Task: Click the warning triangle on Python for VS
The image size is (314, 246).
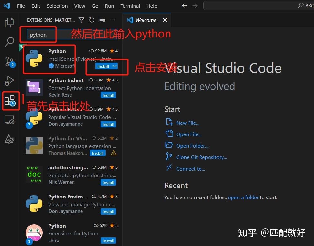Action: (x=113, y=153)
